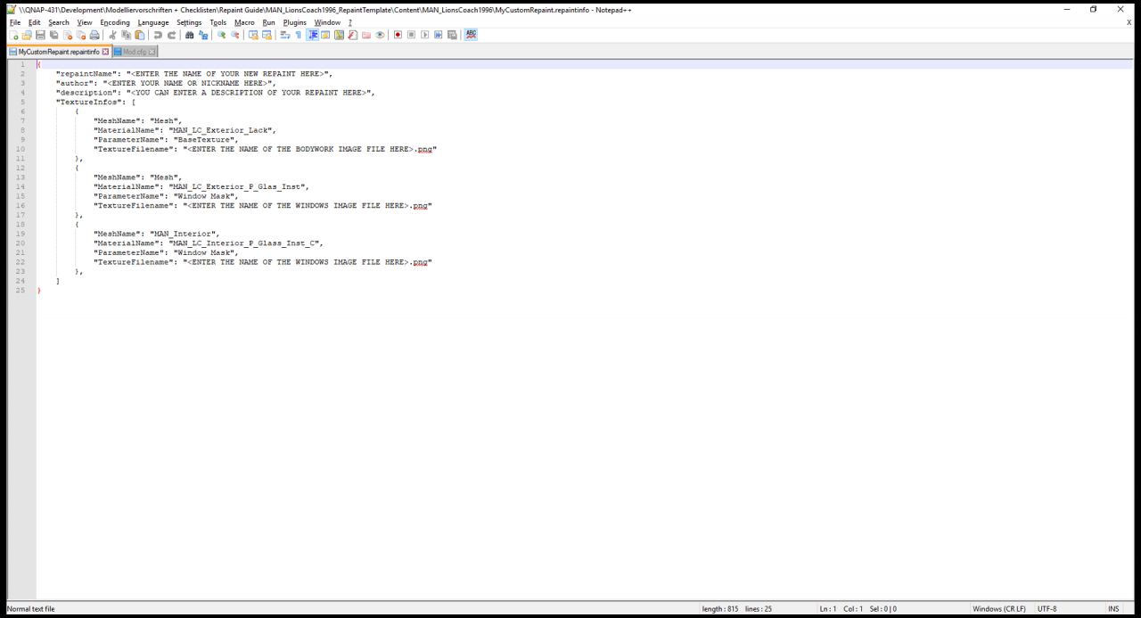Open the Encoding menu

click(x=114, y=22)
